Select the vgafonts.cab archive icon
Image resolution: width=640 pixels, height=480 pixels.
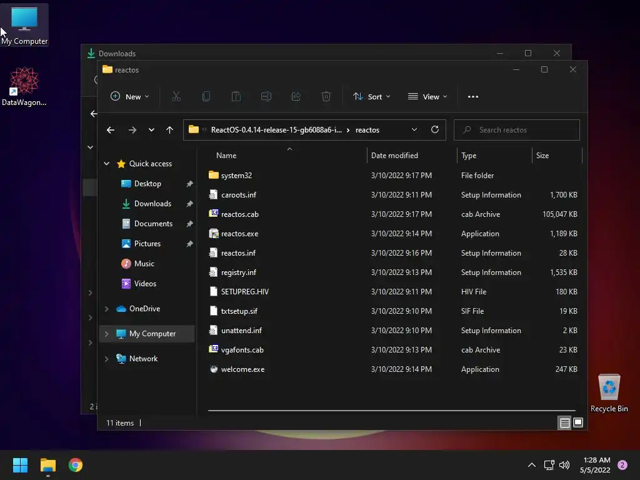[x=214, y=349]
